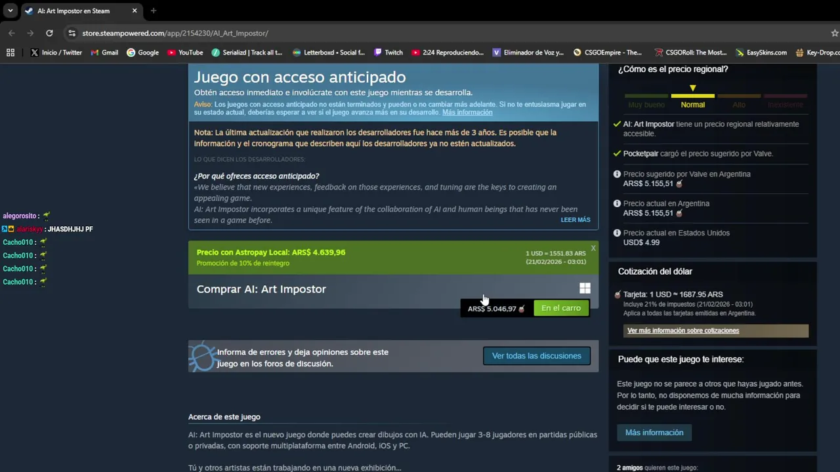The width and height of the screenshot is (840, 472).
Task: Open the 2:24 Reproduciendo bookmark
Action: coord(448,52)
